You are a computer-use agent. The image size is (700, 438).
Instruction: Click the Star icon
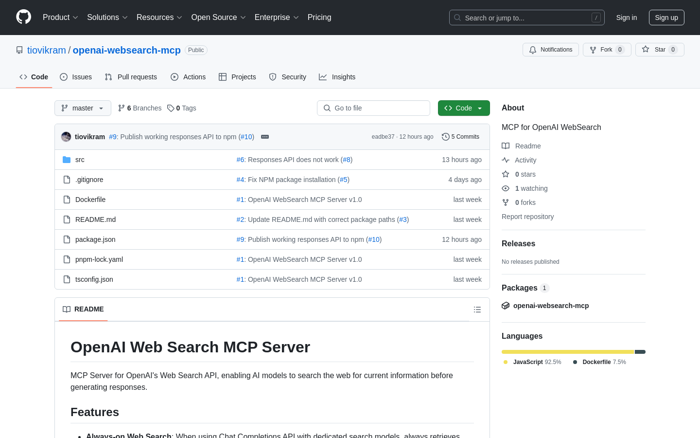[x=646, y=49]
